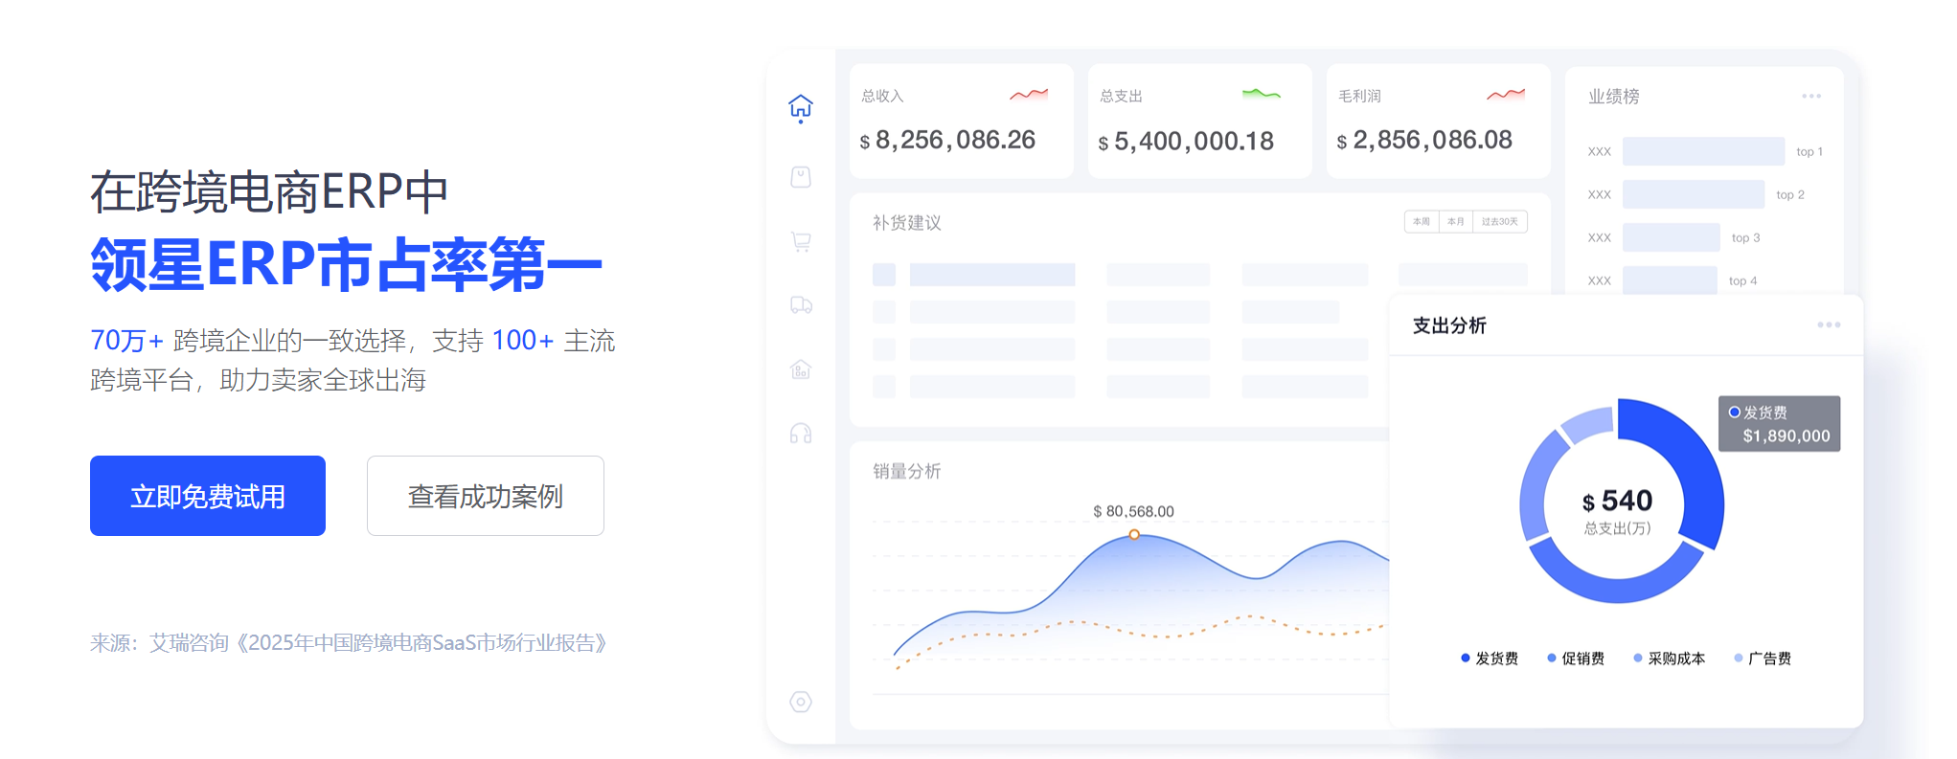This screenshot has width=1957, height=759.
Task: Switch 补货建议 to the 本周 tab
Action: [x=1422, y=221]
